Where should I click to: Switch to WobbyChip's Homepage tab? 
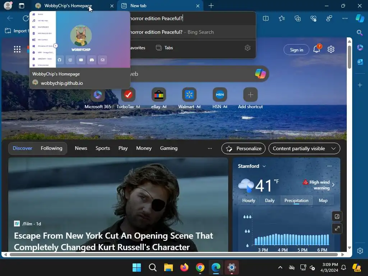click(68, 6)
